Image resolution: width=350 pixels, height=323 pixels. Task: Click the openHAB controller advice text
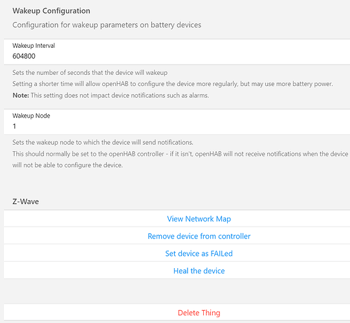click(180, 154)
